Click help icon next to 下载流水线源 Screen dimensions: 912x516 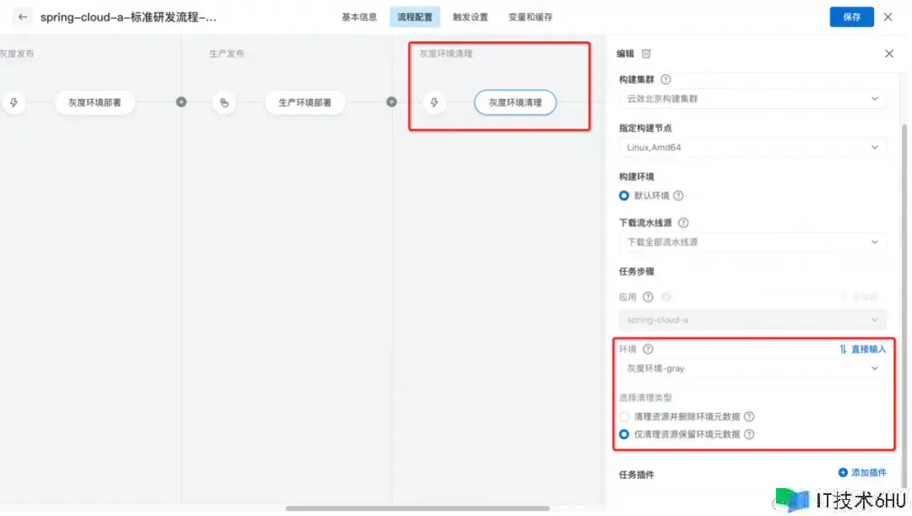[x=683, y=223]
